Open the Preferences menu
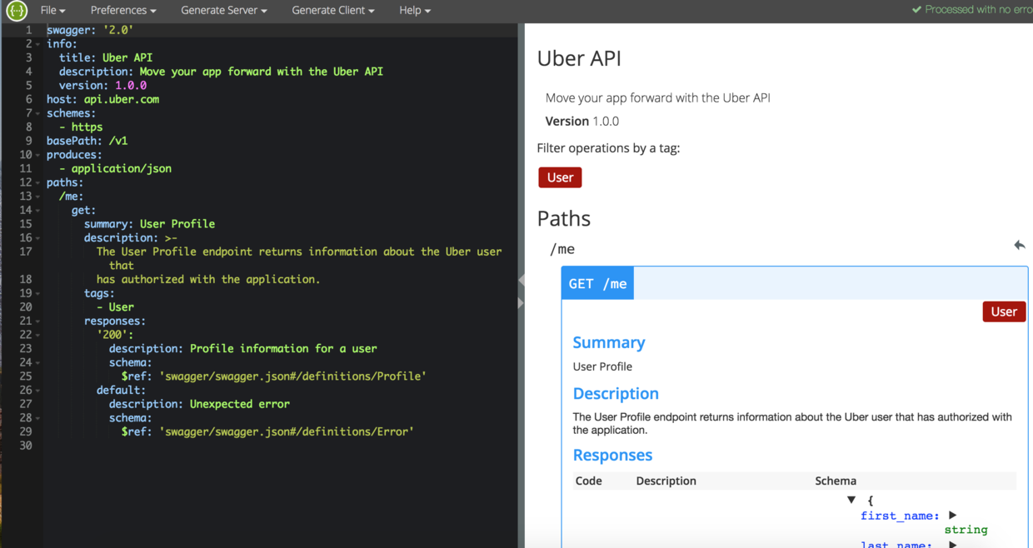Screen dimensions: 1033x548 pyautogui.click(x=123, y=10)
